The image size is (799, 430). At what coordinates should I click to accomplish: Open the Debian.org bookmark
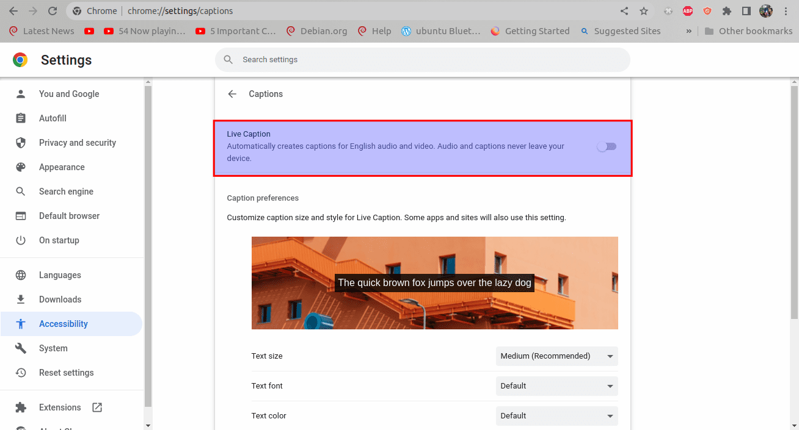coord(316,31)
